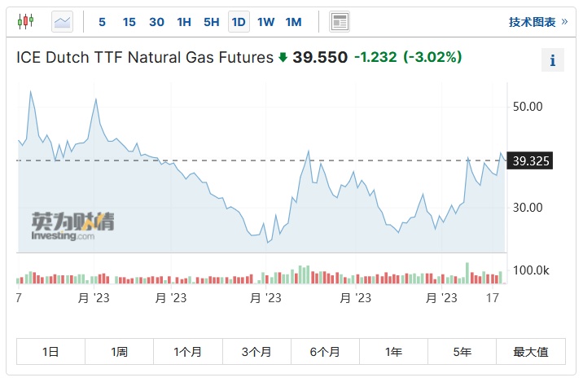The width and height of the screenshot is (583, 382).
Task: Show the 1日 time range
Action: [50, 352]
